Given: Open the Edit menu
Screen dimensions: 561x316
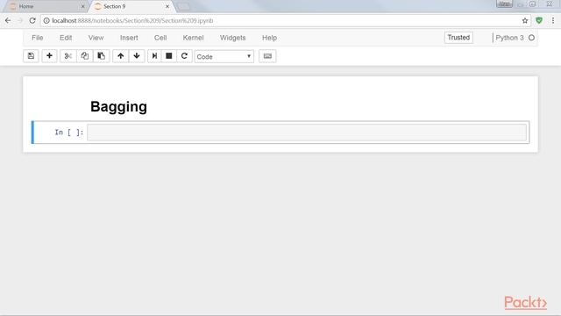Looking at the screenshot, I should coord(66,38).
